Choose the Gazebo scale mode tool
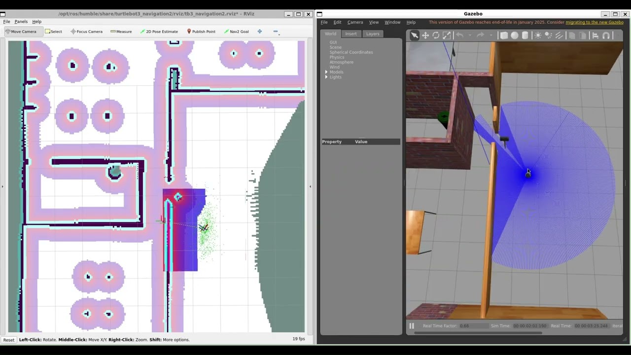 447,35
